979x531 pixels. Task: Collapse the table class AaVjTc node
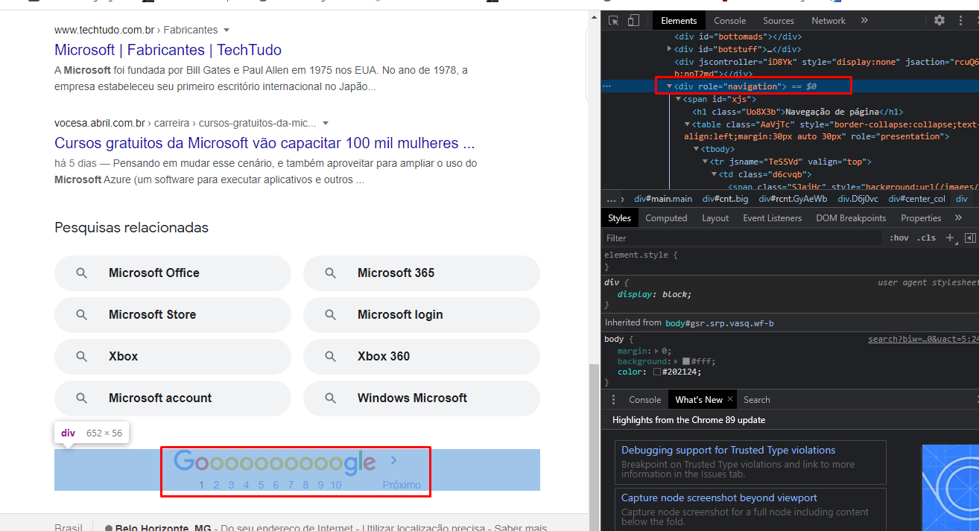coord(687,124)
